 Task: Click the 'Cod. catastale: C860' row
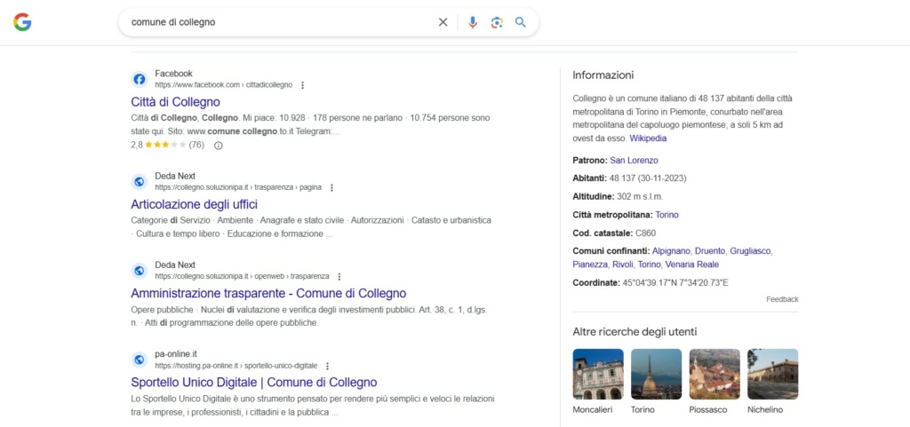(614, 233)
